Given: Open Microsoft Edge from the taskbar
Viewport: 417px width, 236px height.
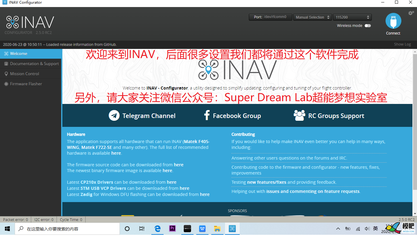Looking at the screenshot, I should [x=158, y=229].
